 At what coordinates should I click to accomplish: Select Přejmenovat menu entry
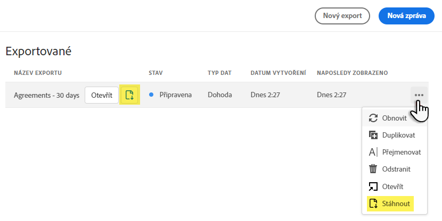tap(402, 152)
